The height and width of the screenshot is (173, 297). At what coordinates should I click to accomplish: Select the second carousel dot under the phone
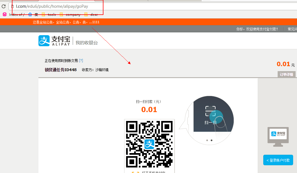coord(212,140)
